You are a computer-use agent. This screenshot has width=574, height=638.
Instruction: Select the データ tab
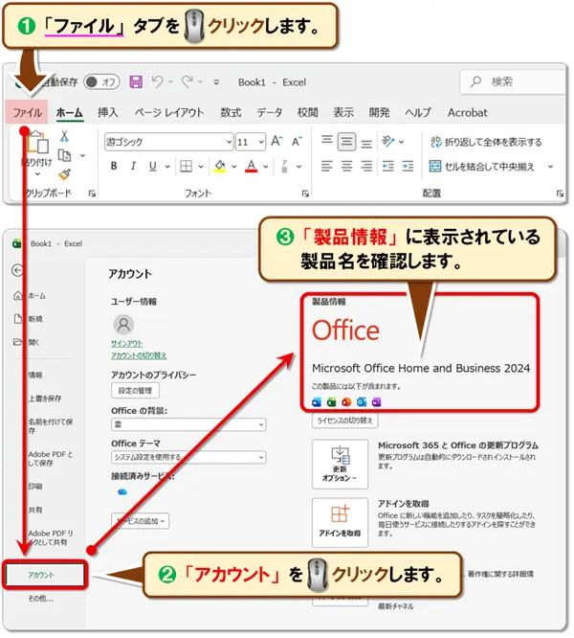(x=270, y=112)
